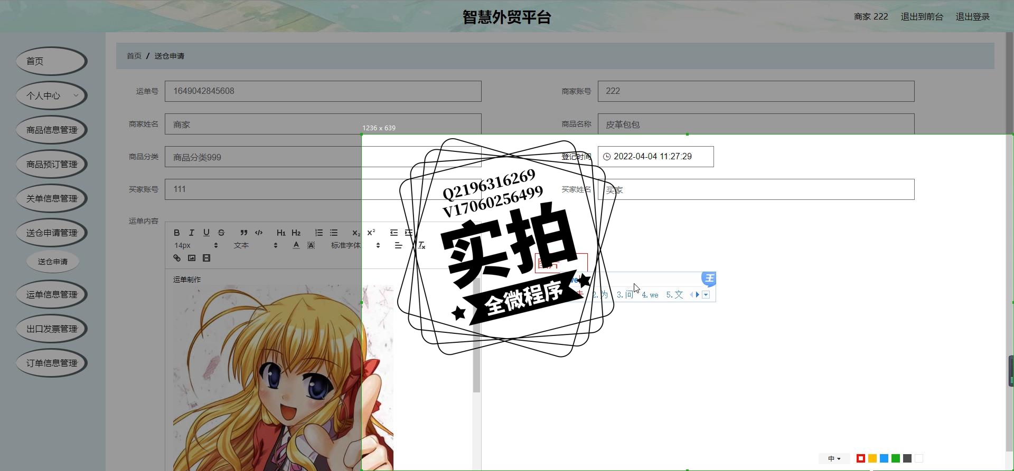
Task: Open 商品信息管理 in the sidebar
Action: [51, 130]
